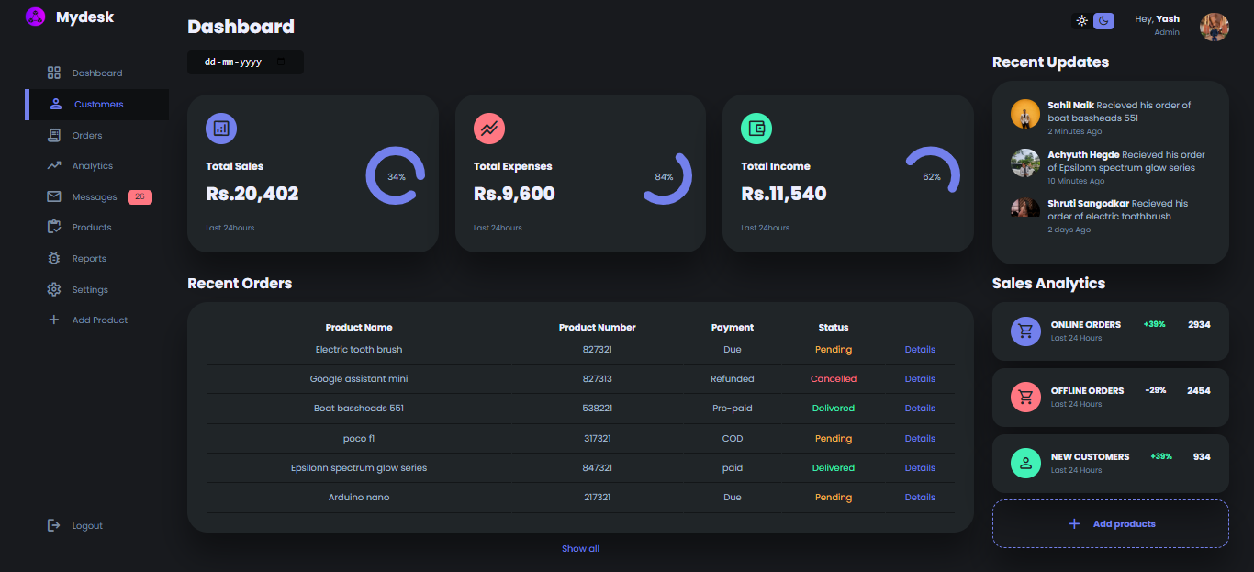Screen dimensions: 1254x572
Task: Open Reports from the sidebar
Action: (97, 258)
